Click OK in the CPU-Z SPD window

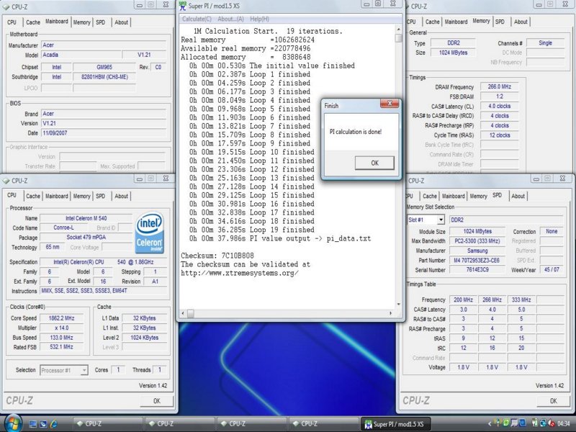pos(554,401)
